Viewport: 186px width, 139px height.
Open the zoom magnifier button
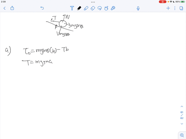click(x=182, y=135)
